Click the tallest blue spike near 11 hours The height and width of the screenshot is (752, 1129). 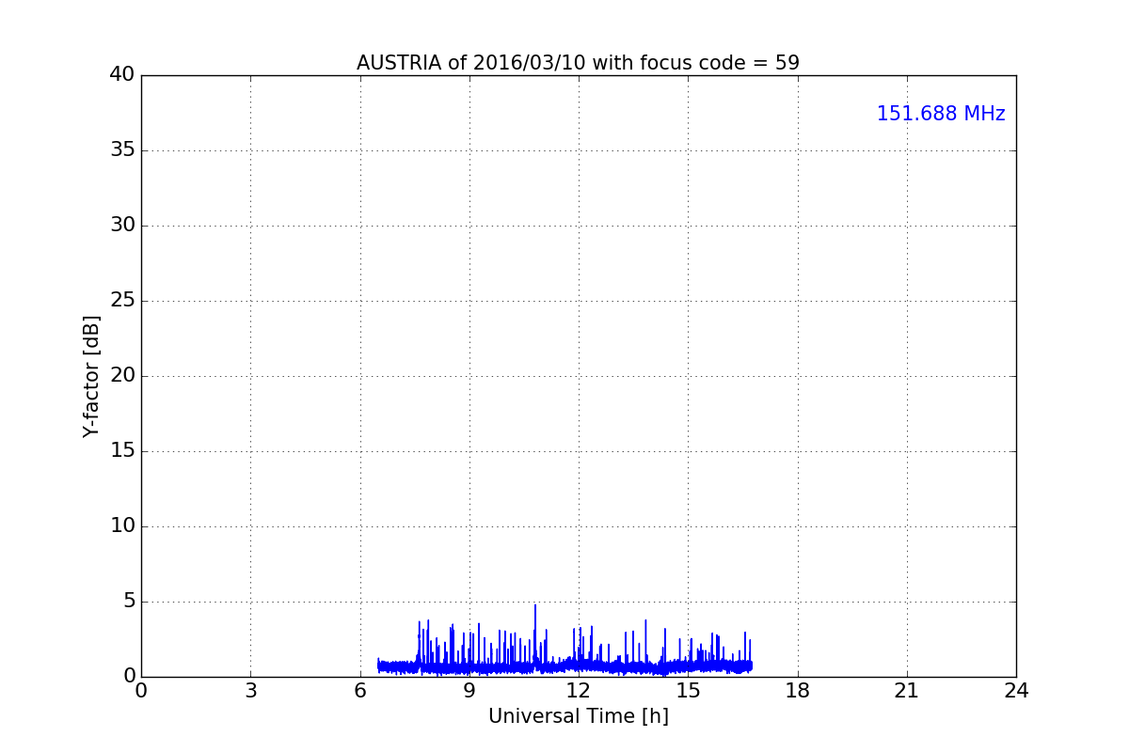point(535,634)
